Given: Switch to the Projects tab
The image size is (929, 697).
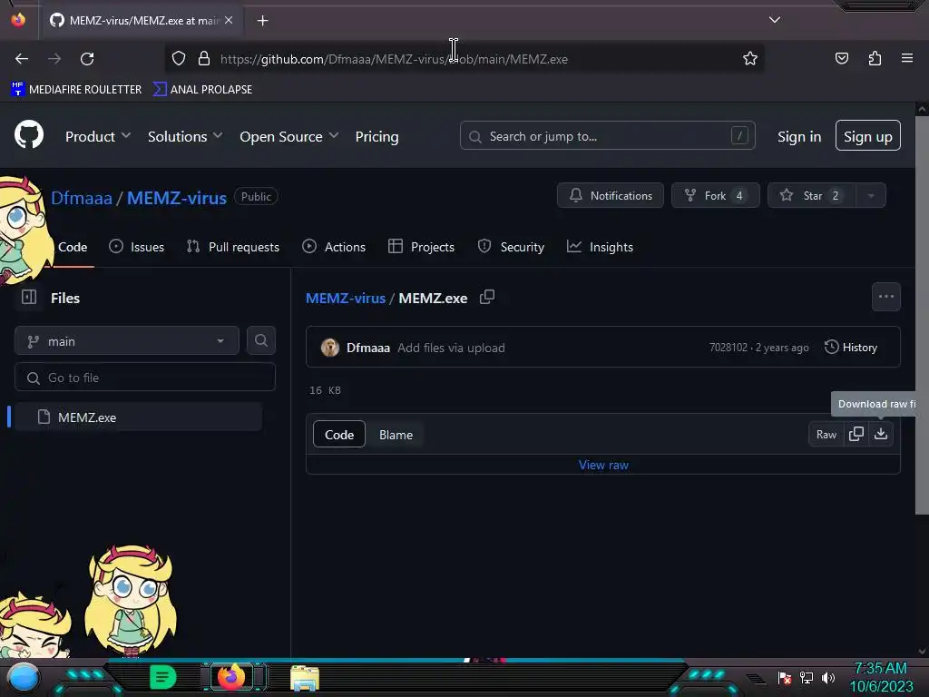Looking at the screenshot, I should click(421, 247).
